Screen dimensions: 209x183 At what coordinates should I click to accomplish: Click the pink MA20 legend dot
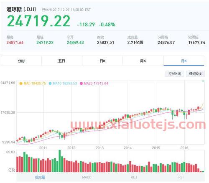[81, 84]
